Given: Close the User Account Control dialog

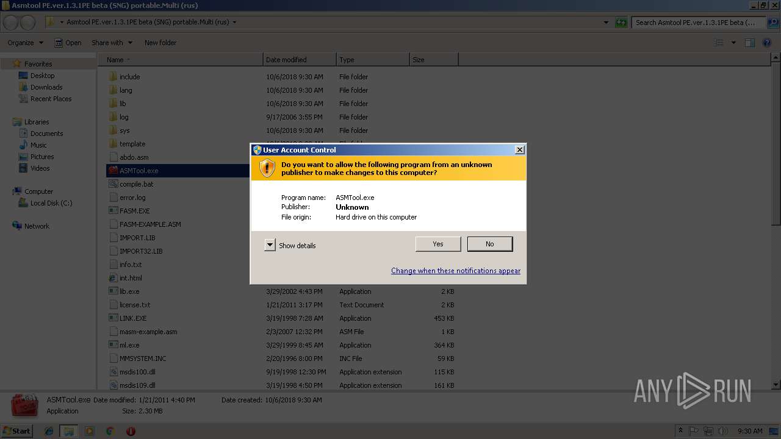Looking at the screenshot, I should 520,150.
